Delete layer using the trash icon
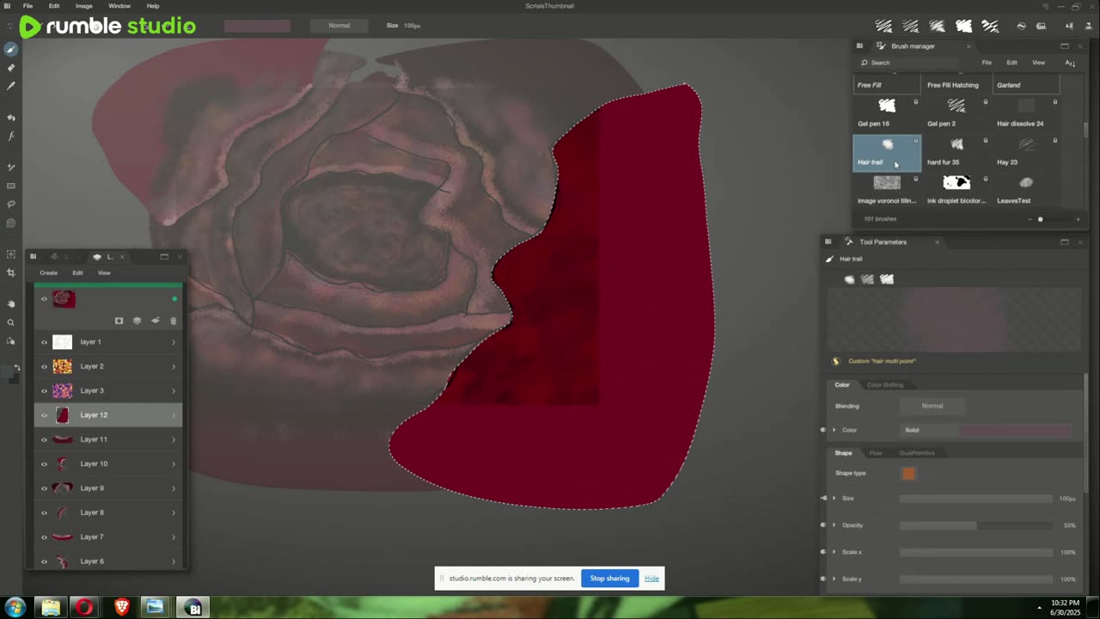The width and height of the screenshot is (1100, 619). (x=173, y=321)
